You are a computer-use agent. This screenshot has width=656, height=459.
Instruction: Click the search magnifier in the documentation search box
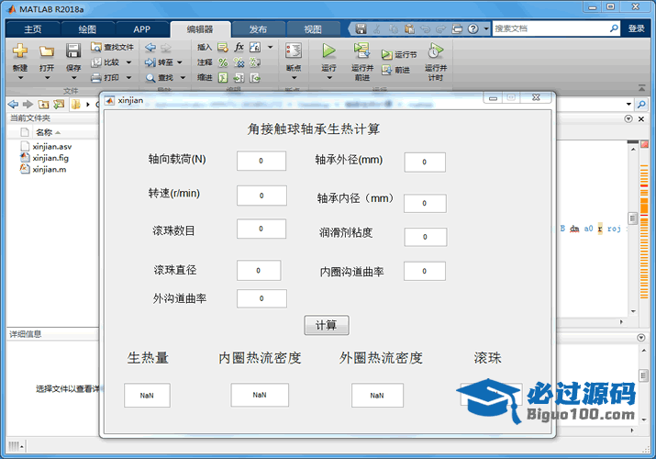click(614, 28)
